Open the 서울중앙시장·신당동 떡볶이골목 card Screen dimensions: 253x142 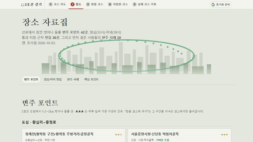pyautogui.click(x=179, y=135)
